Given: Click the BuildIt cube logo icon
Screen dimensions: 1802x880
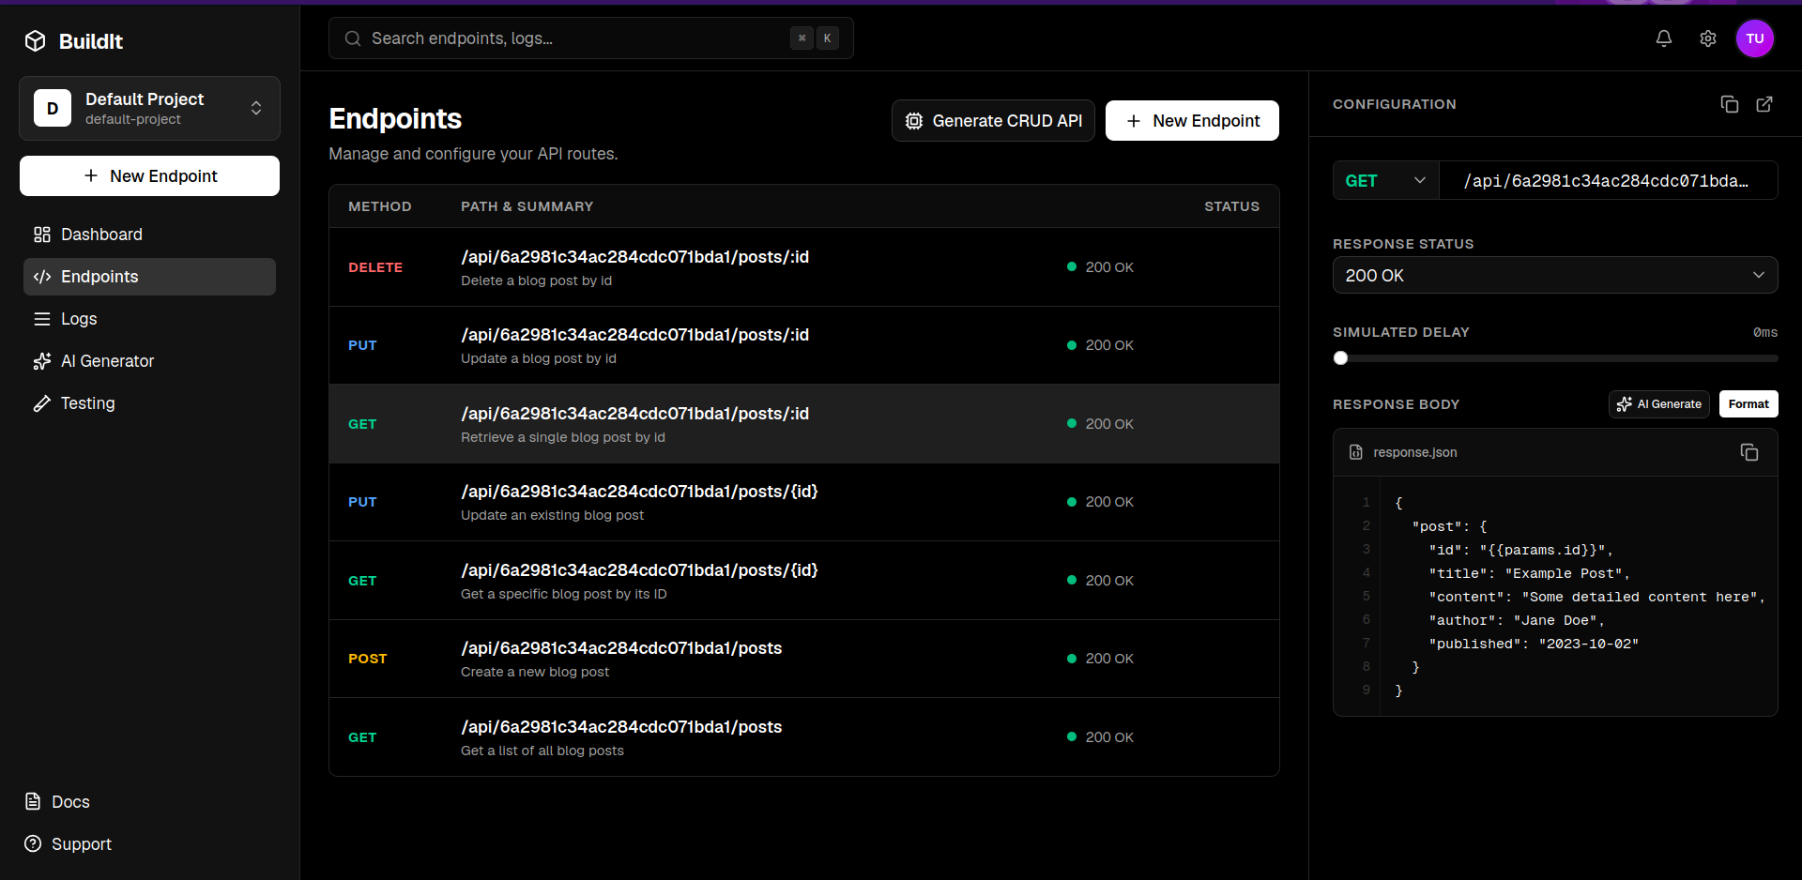Looking at the screenshot, I should pos(36,41).
